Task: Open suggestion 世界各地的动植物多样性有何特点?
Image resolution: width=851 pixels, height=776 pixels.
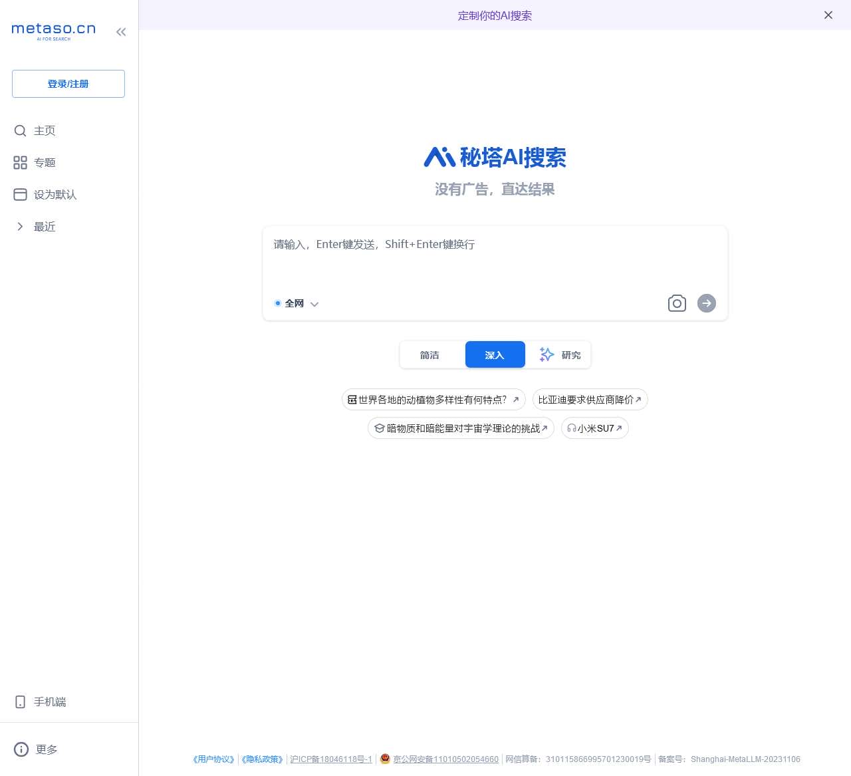Action: click(x=433, y=400)
